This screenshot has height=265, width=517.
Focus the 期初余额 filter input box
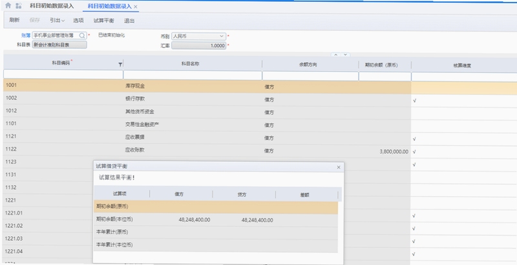tap(385, 76)
